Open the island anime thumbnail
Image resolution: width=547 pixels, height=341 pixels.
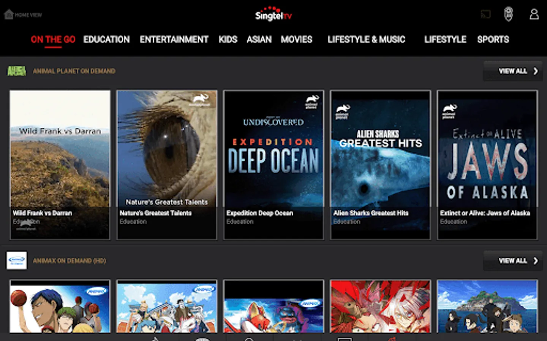[x=487, y=307]
